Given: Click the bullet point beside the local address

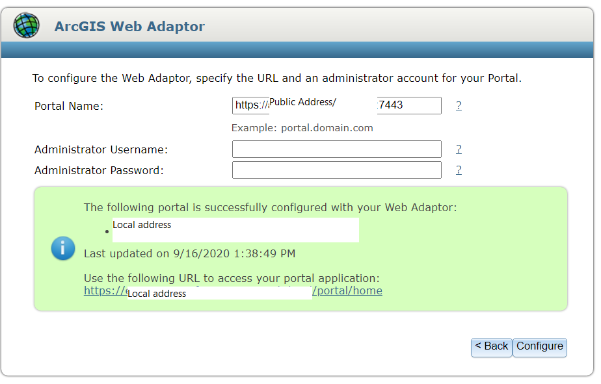Looking at the screenshot, I should [107, 231].
